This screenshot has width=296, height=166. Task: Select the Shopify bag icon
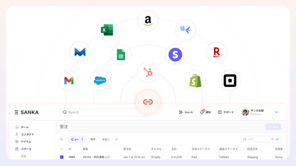195,81
